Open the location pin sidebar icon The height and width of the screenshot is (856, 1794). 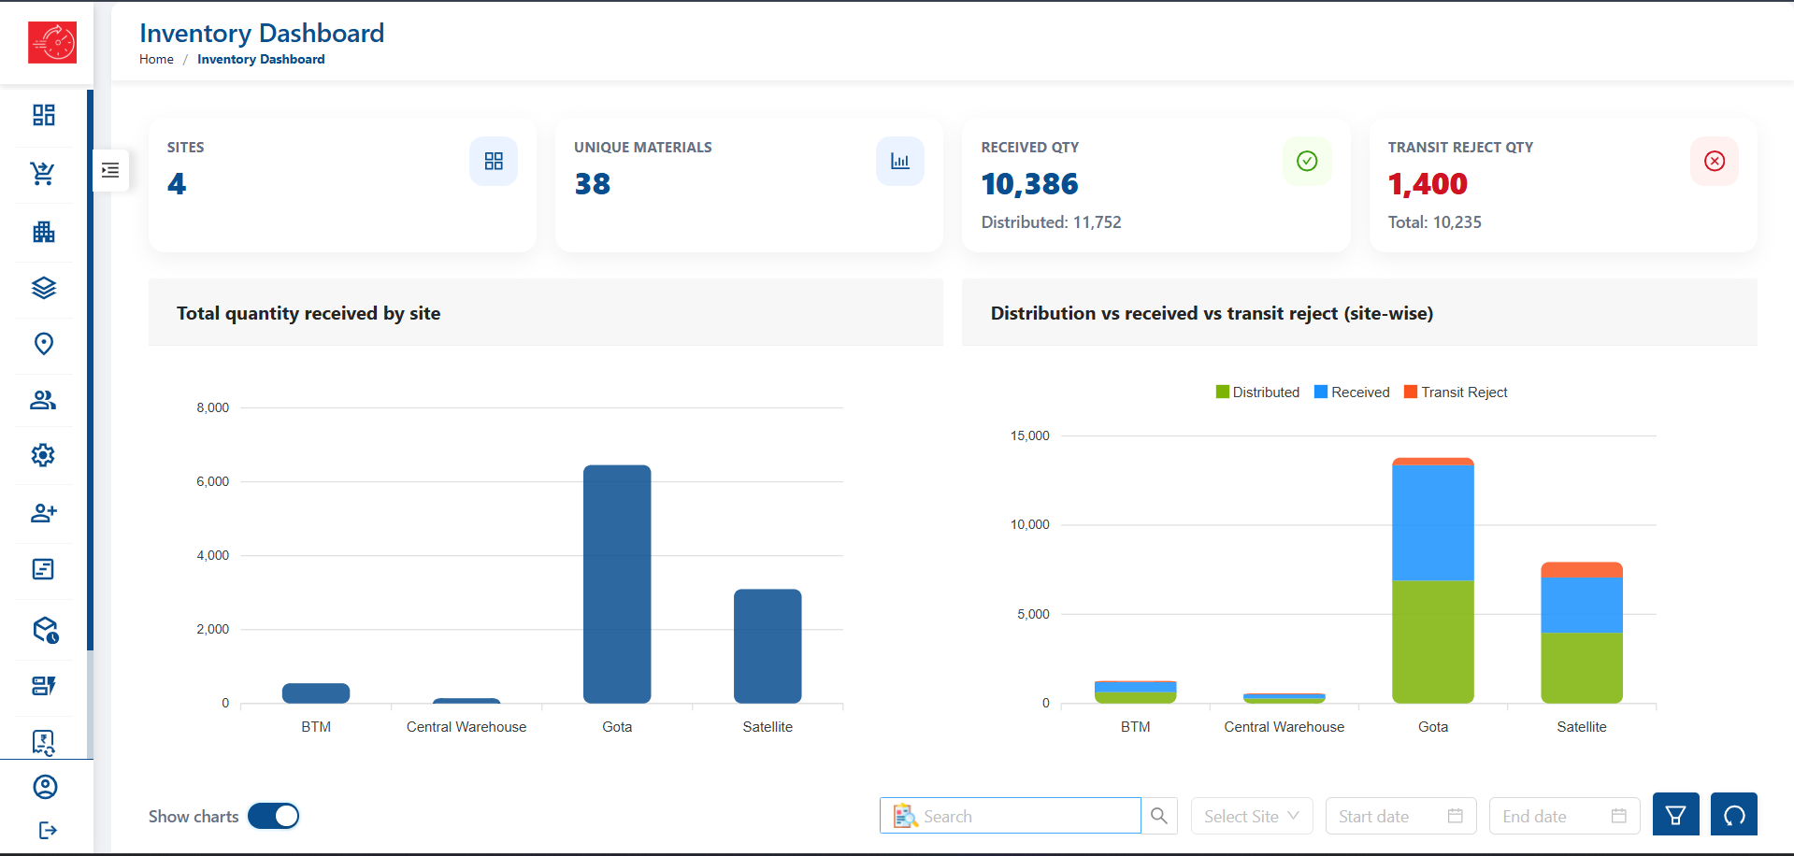coord(44,344)
